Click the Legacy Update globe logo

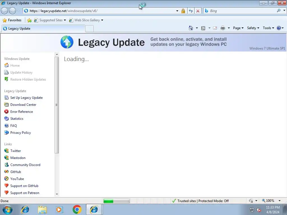pos(67,42)
